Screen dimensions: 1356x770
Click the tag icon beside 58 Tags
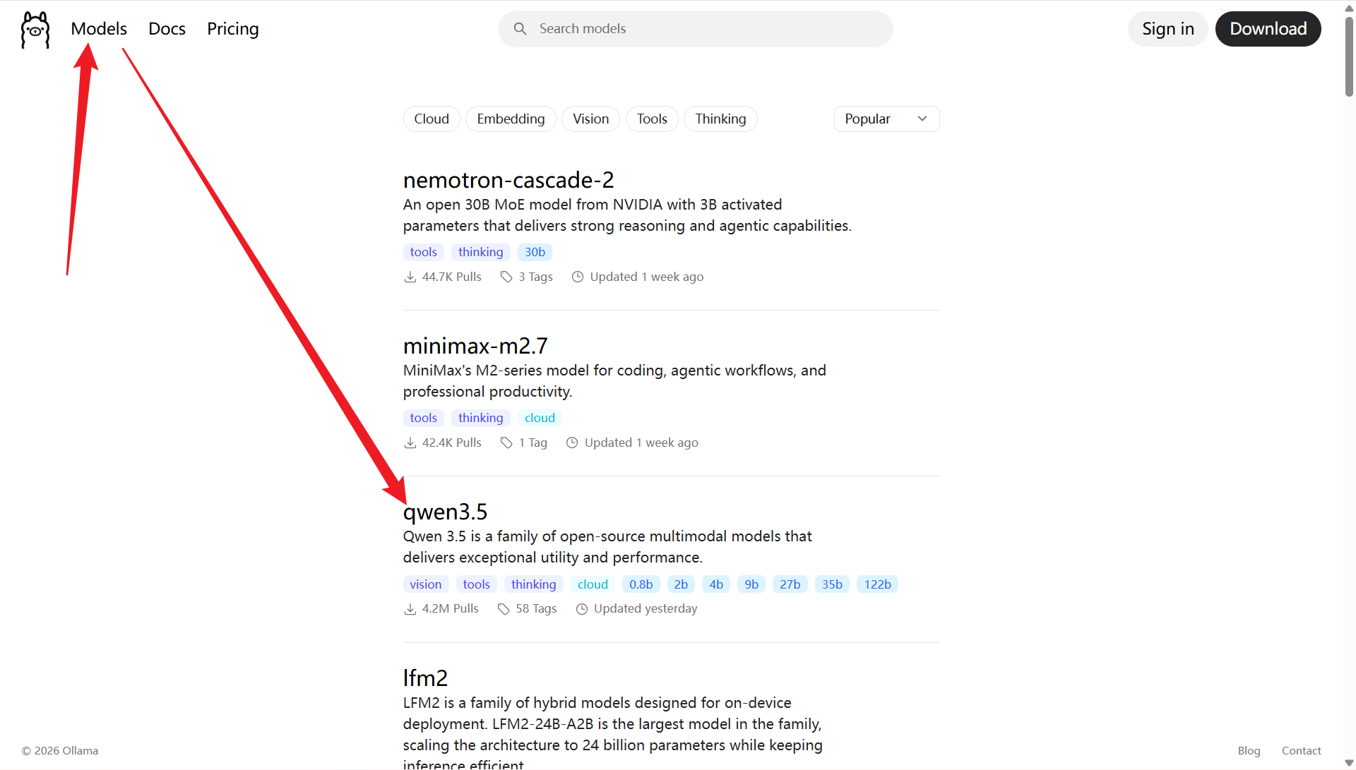(504, 608)
